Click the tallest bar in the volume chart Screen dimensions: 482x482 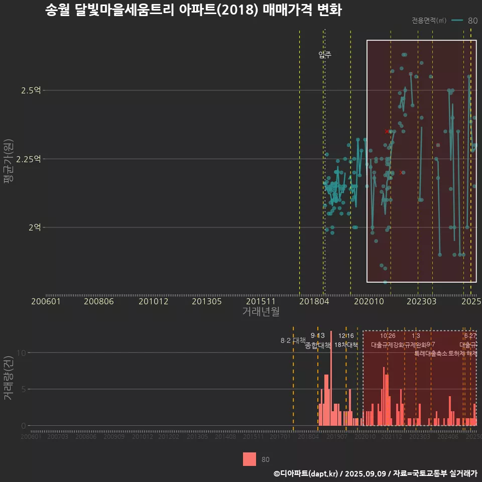[331, 378]
